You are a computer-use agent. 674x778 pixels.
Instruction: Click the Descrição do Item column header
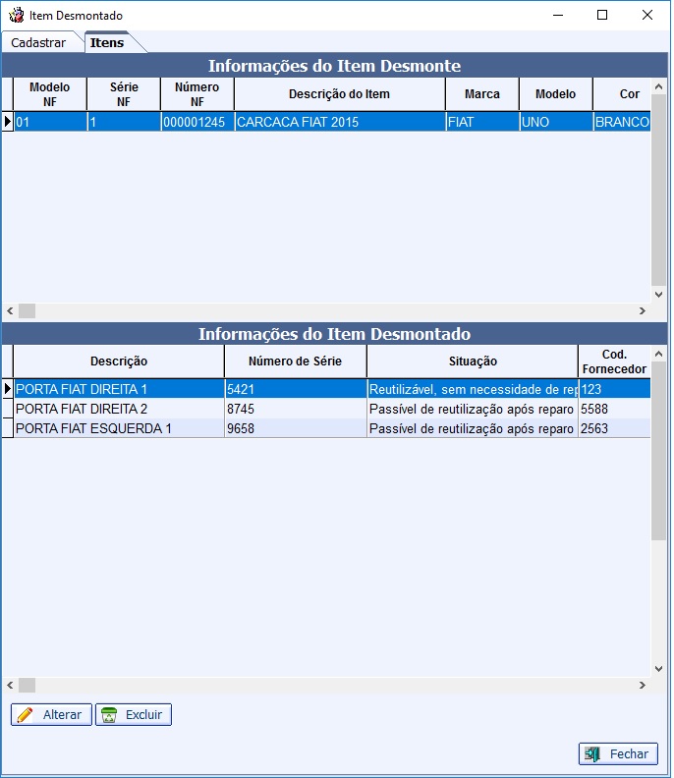coord(340,94)
